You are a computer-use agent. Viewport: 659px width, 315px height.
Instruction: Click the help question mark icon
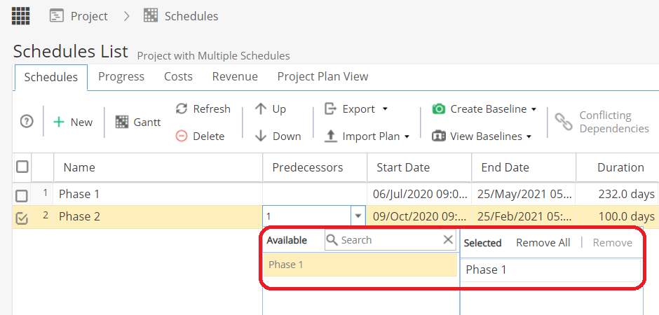[x=27, y=122]
